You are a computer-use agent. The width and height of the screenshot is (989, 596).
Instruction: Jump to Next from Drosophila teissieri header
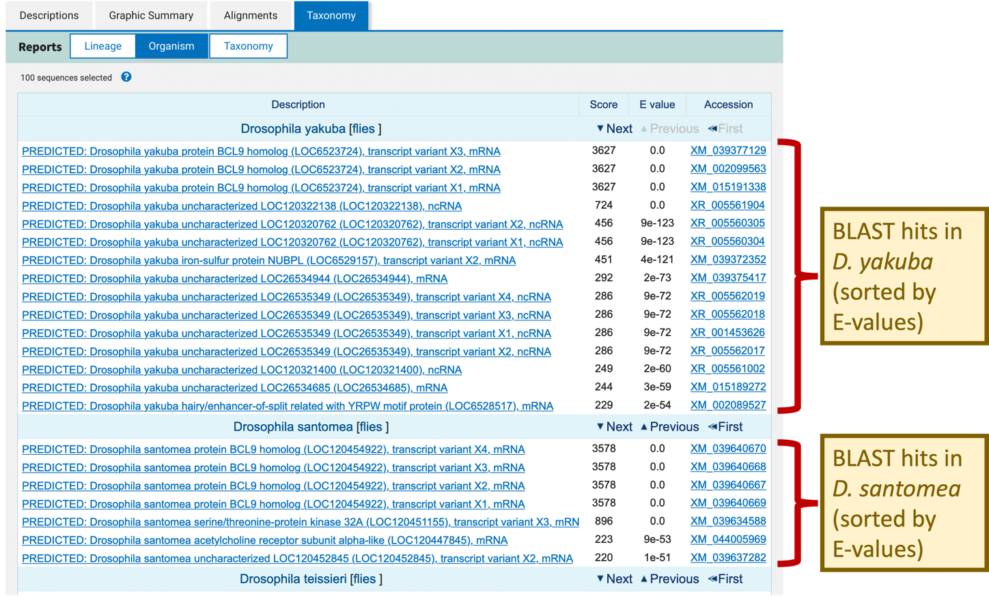(x=614, y=579)
